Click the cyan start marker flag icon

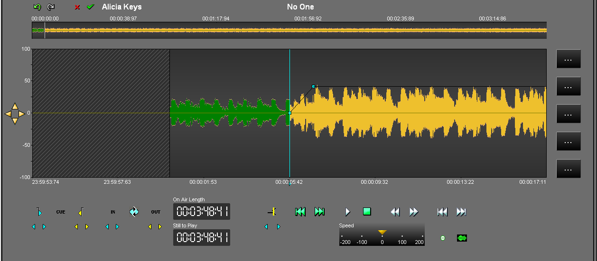[39, 212]
